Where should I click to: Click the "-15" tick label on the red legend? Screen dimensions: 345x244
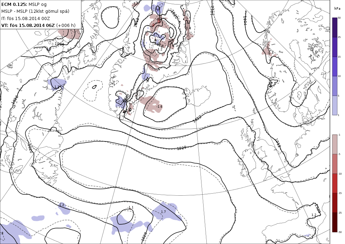(340, 193)
